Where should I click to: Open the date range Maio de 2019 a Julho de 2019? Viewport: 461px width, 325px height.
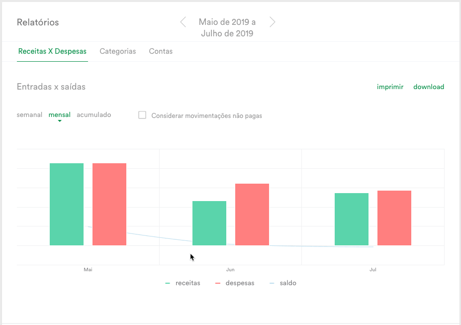pyautogui.click(x=227, y=28)
